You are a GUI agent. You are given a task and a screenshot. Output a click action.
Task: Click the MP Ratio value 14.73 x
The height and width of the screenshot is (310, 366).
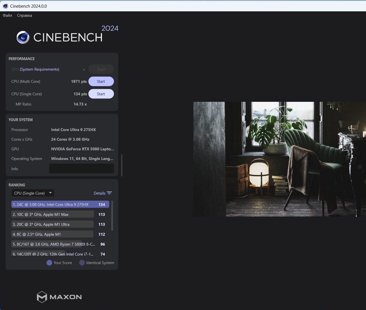[x=80, y=104]
